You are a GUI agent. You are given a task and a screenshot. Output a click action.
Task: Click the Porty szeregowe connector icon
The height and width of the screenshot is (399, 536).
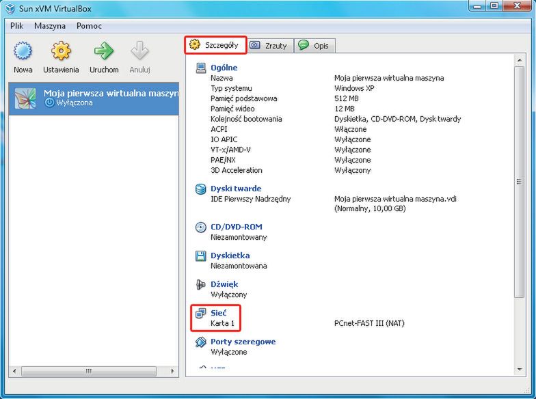[x=201, y=342]
